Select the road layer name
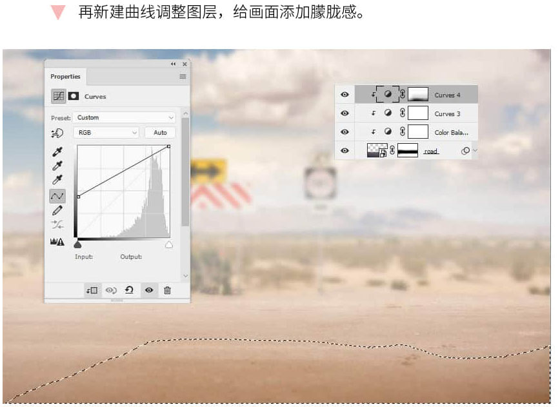The image size is (560, 407). pyautogui.click(x=431, y=152)
